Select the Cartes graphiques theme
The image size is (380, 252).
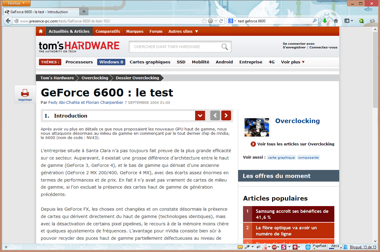(150, 62)
